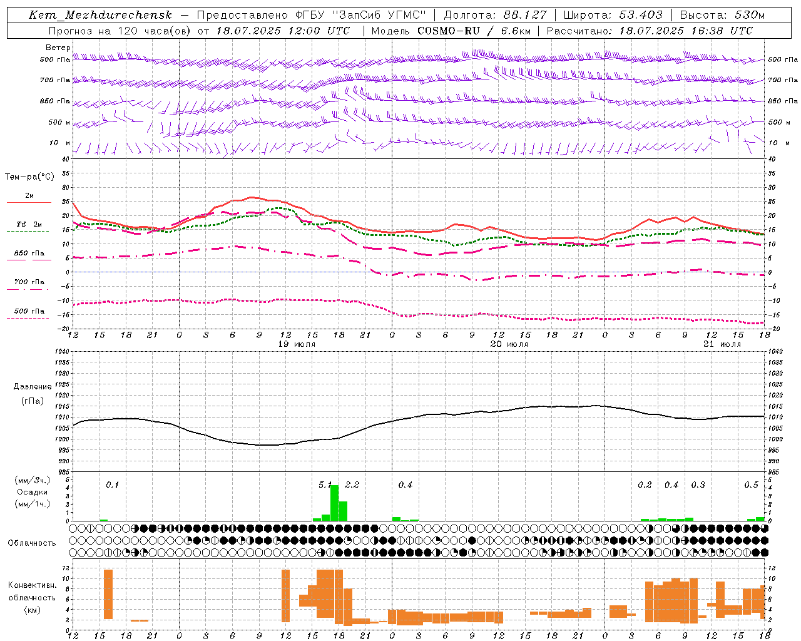Click the '500 м' wind level label on left
Screen dimensions: 801x641
click(59, 122)
